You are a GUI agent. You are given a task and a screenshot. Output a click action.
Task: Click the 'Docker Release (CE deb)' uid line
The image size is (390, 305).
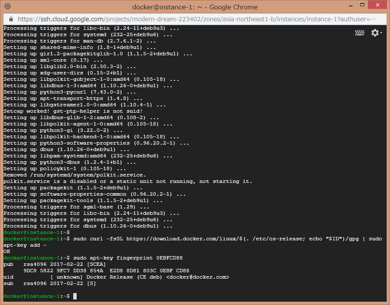click(x=116, y=277)
